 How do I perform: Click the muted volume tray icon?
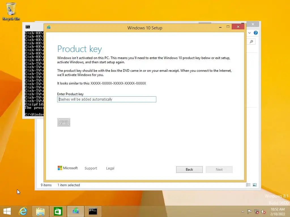tap(263, 211)
